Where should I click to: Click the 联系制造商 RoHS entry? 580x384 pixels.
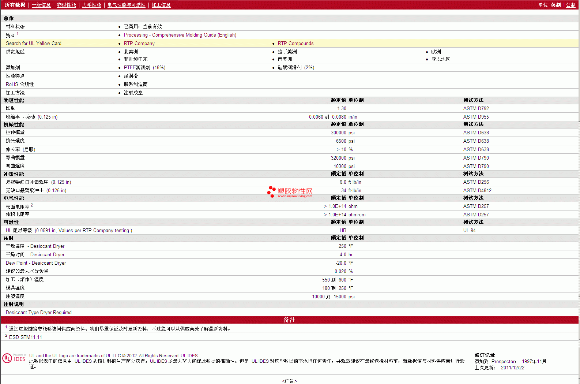click(136, 85)
